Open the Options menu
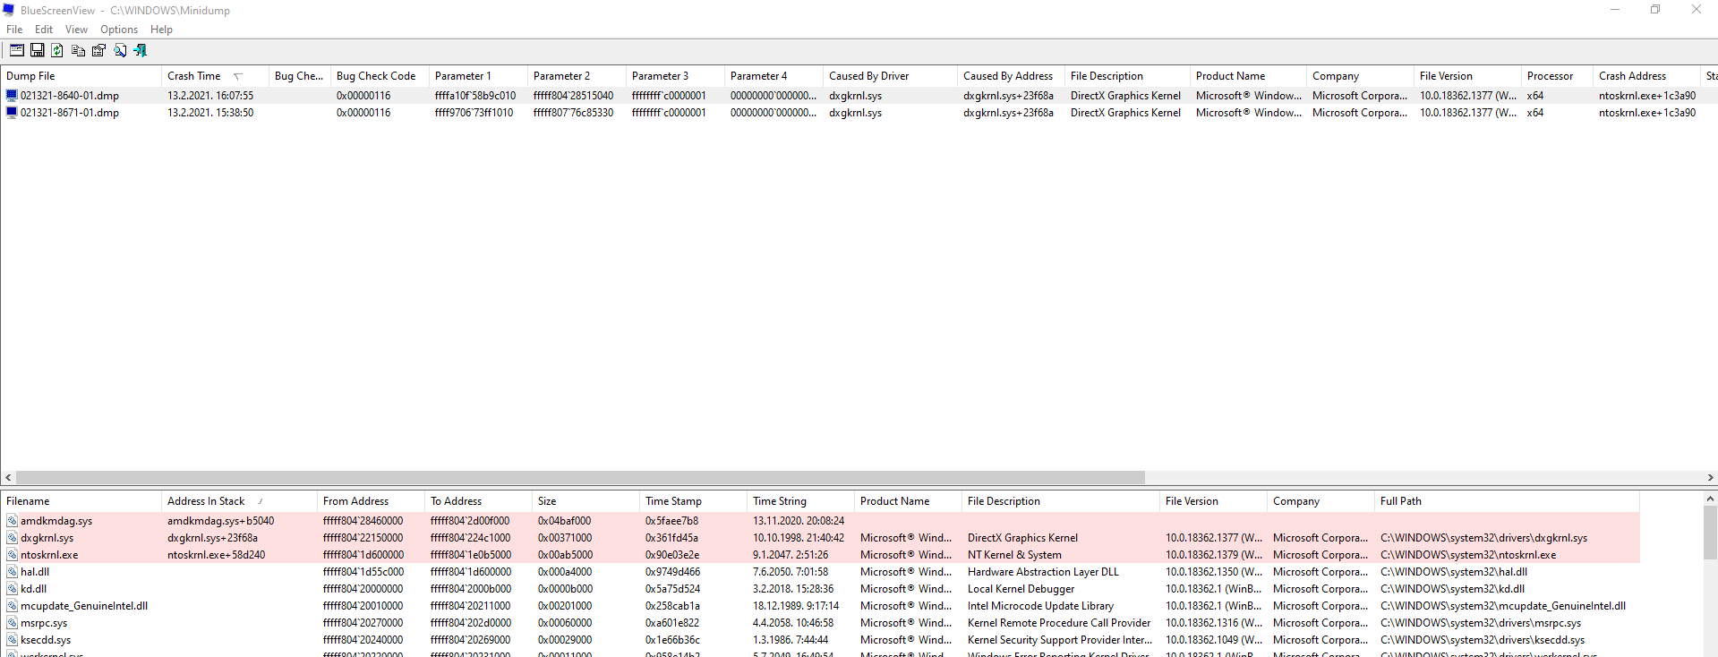This screenshot has height=657, width=1718. 119,30
